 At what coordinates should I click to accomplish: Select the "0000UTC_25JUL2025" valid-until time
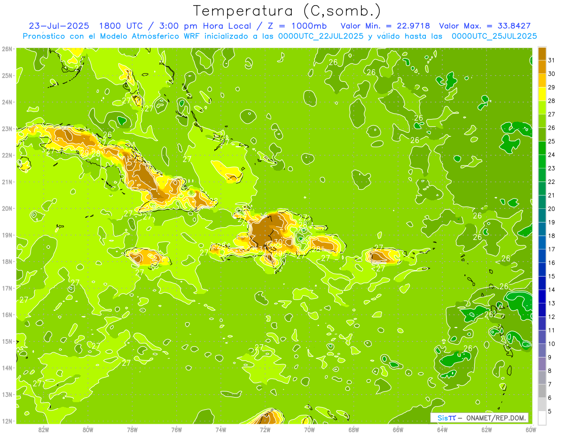(x=494, y=36)
